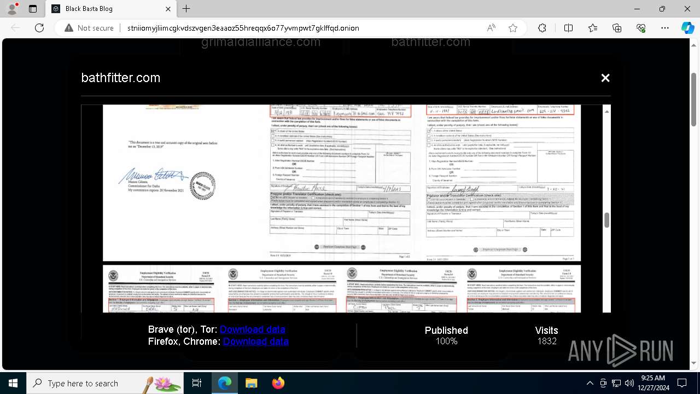Open Favorites list icon

[593, 28]
